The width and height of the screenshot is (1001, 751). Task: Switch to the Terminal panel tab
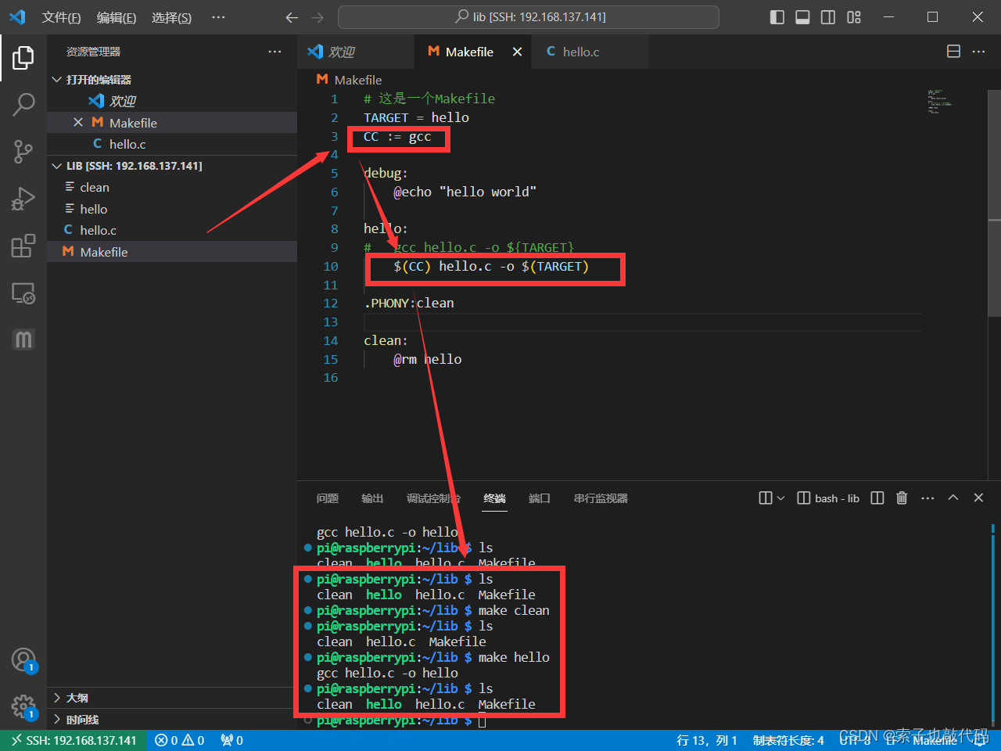tap(495, 498)
